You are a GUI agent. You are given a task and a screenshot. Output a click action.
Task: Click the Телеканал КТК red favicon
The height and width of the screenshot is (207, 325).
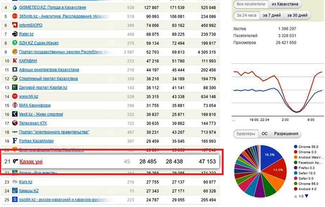point(15,123)
